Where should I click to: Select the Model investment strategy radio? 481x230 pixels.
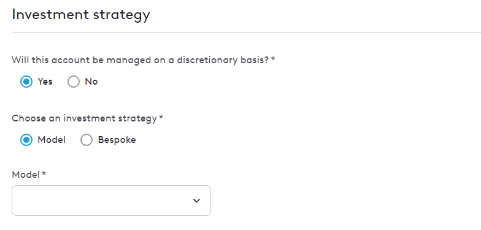(x=26, y=140)
